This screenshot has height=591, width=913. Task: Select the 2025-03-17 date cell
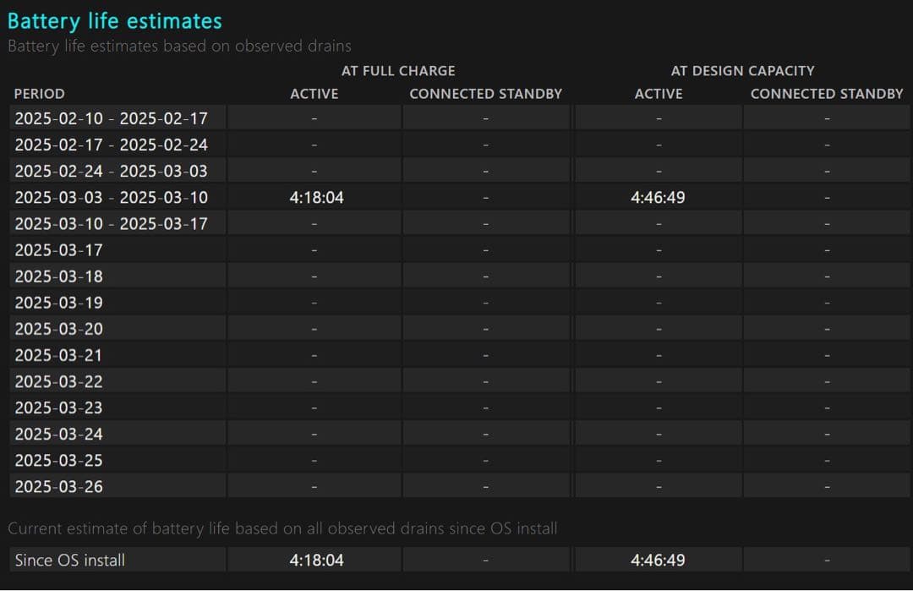click(x=58, y=250)
